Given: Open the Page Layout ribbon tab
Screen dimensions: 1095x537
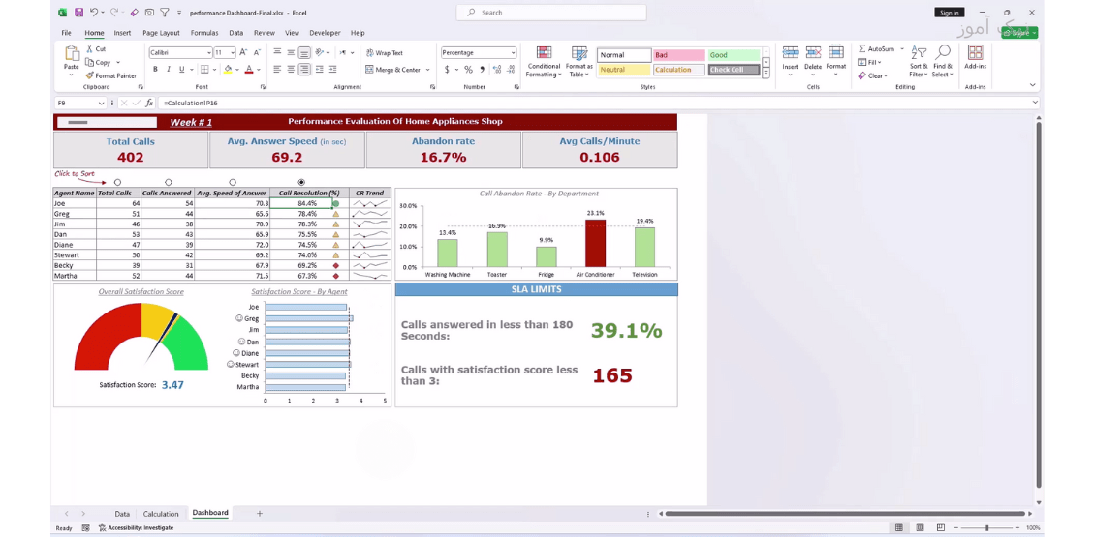Looking at the screenshot, I should 161,33.
